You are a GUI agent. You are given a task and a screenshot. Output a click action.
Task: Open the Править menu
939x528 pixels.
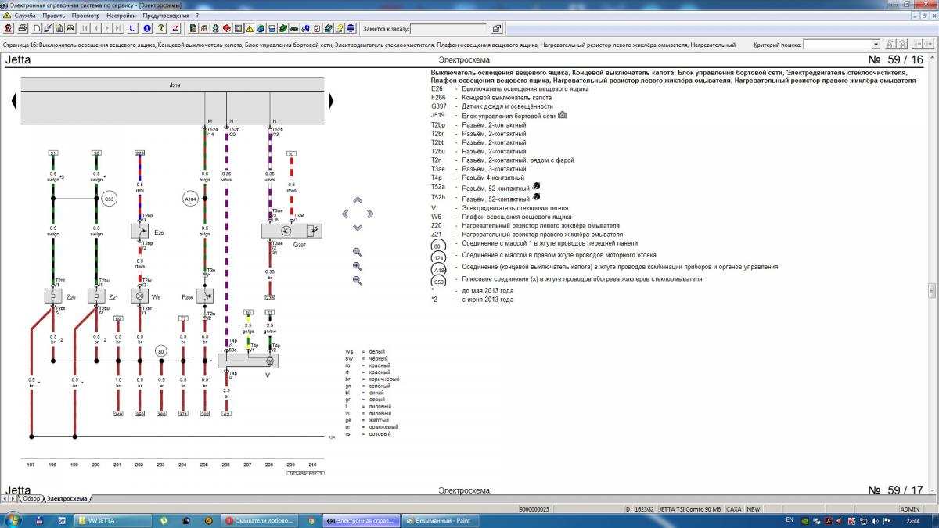(x=54, y=15)
